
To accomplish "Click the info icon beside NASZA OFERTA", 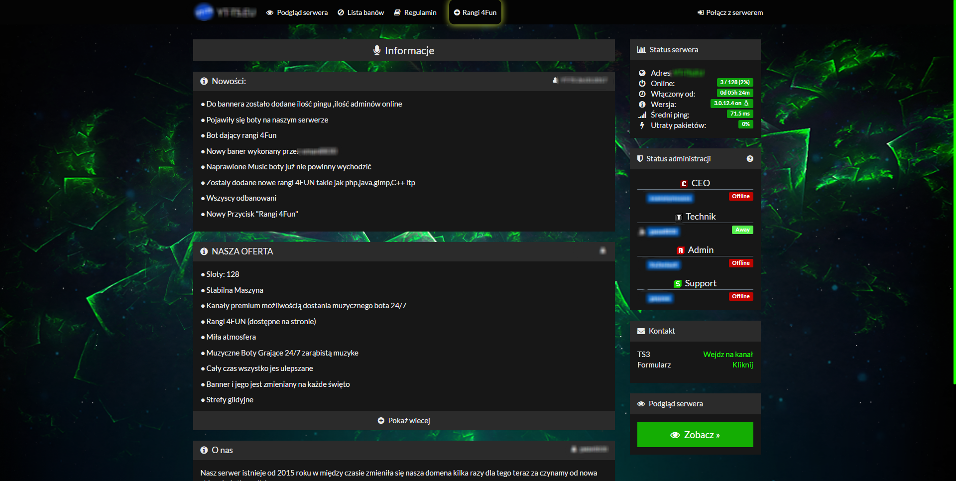I will coord(204,251).
